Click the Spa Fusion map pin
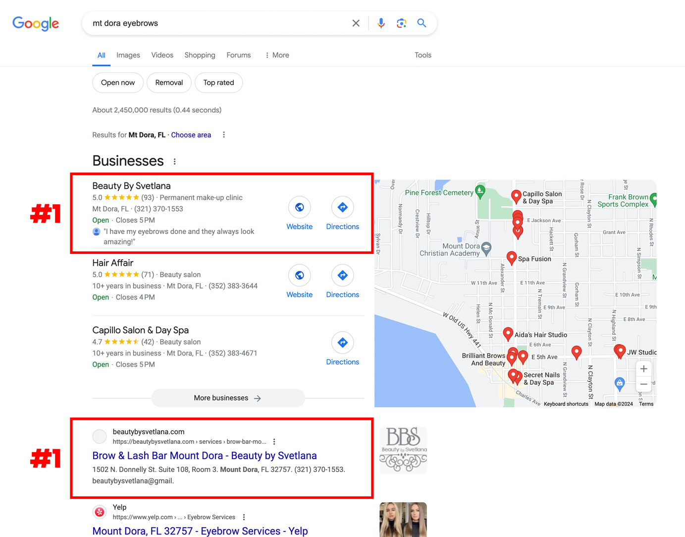 [512, 258]
